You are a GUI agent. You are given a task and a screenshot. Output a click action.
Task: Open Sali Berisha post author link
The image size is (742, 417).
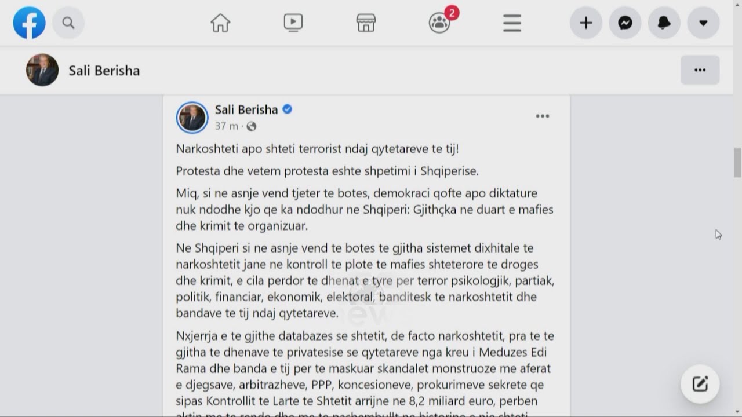click(246, 109)
